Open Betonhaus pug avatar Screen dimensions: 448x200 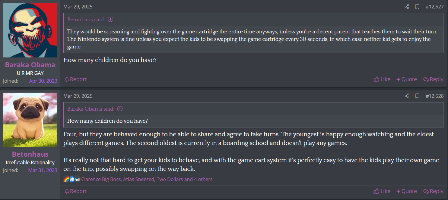point(30,120)
